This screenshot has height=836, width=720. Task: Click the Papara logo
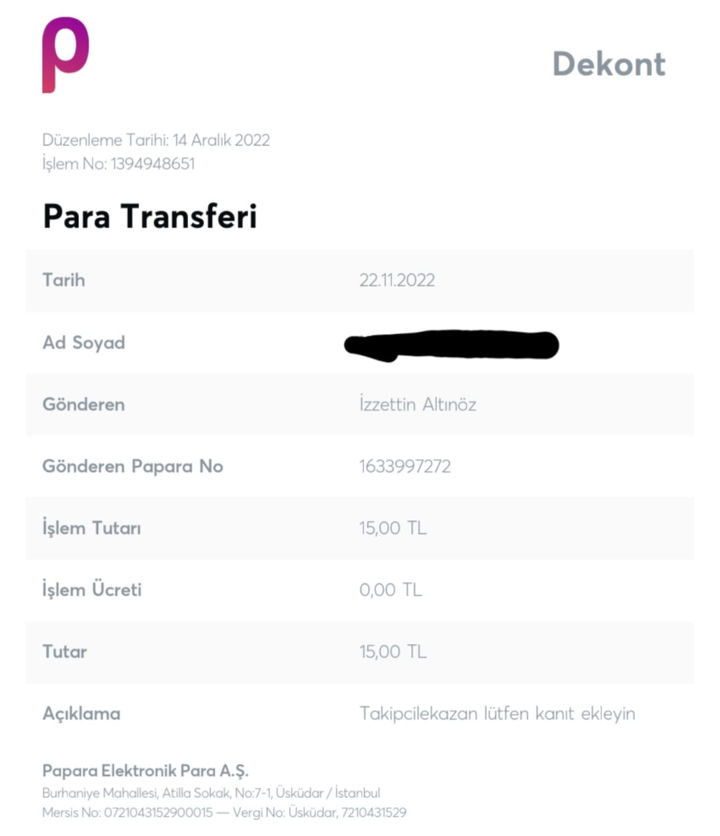pos(65,55)
